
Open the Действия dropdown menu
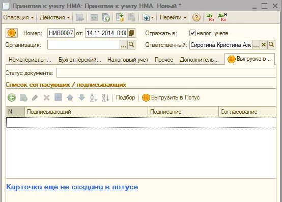(x=54, y=17)
